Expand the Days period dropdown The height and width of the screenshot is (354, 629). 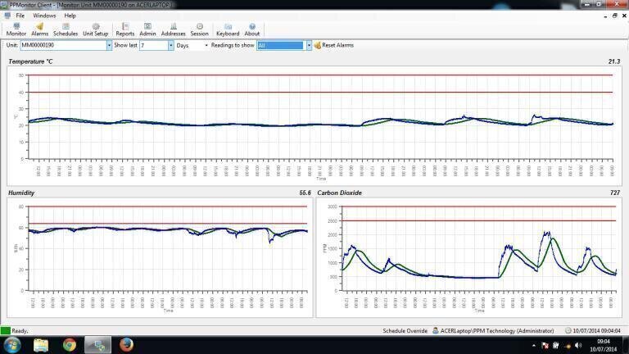(x=206, y=45)
